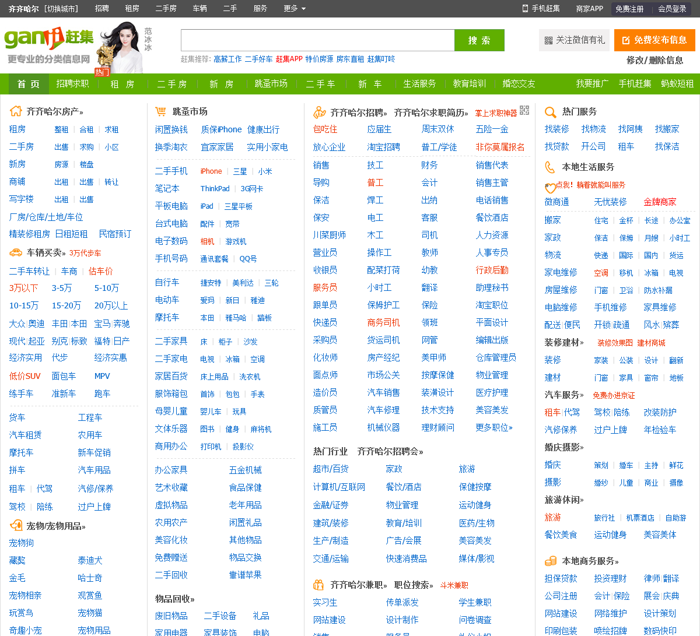
Task: Click the magnifier icon beside 热门服务
Action: tap(550, 112)
